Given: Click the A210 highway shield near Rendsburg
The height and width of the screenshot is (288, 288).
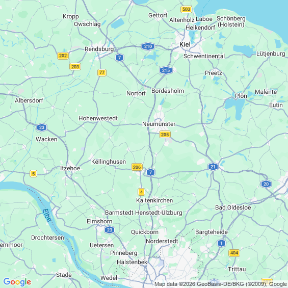Looking at the screenshot, I should click(148, 46).
